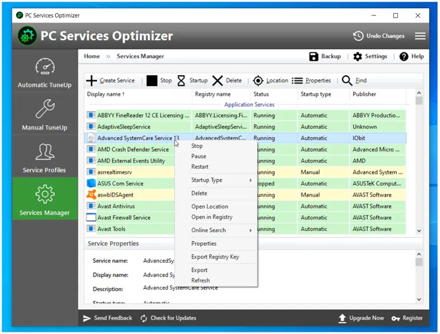Click the Send Feedback label
The height and width of the screenshot is (334, 440).
point(113,318)
